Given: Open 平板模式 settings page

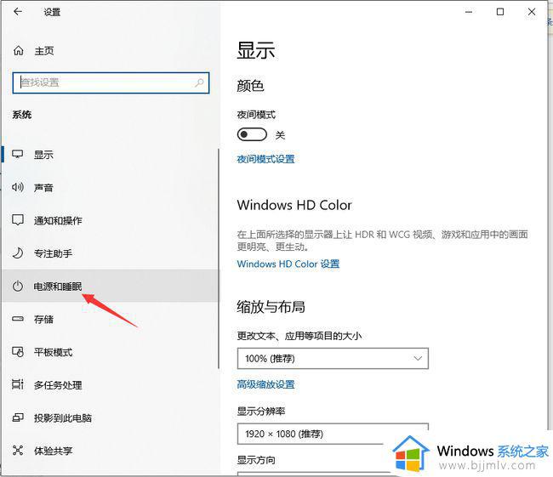Looking at the screenshot, I should point(110,352).
